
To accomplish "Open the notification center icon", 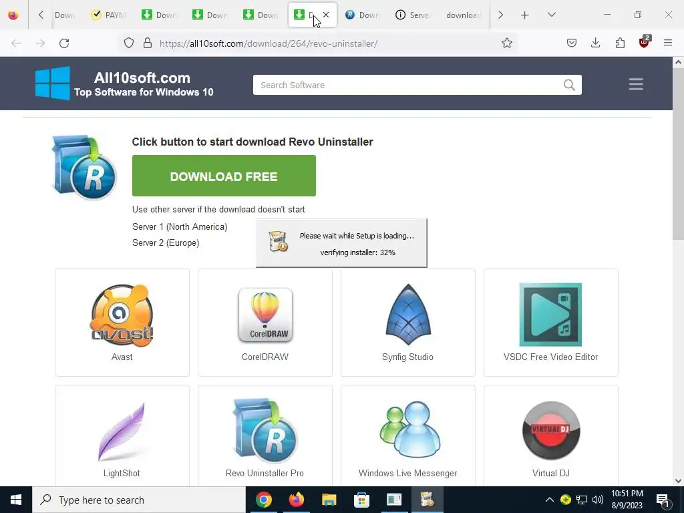I will pyautogui.click(x=663, y=500).
